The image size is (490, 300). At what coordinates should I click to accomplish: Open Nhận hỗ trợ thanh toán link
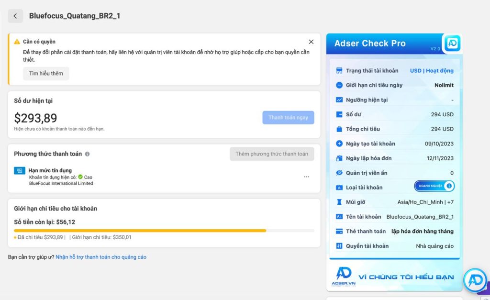click(101, 257)
